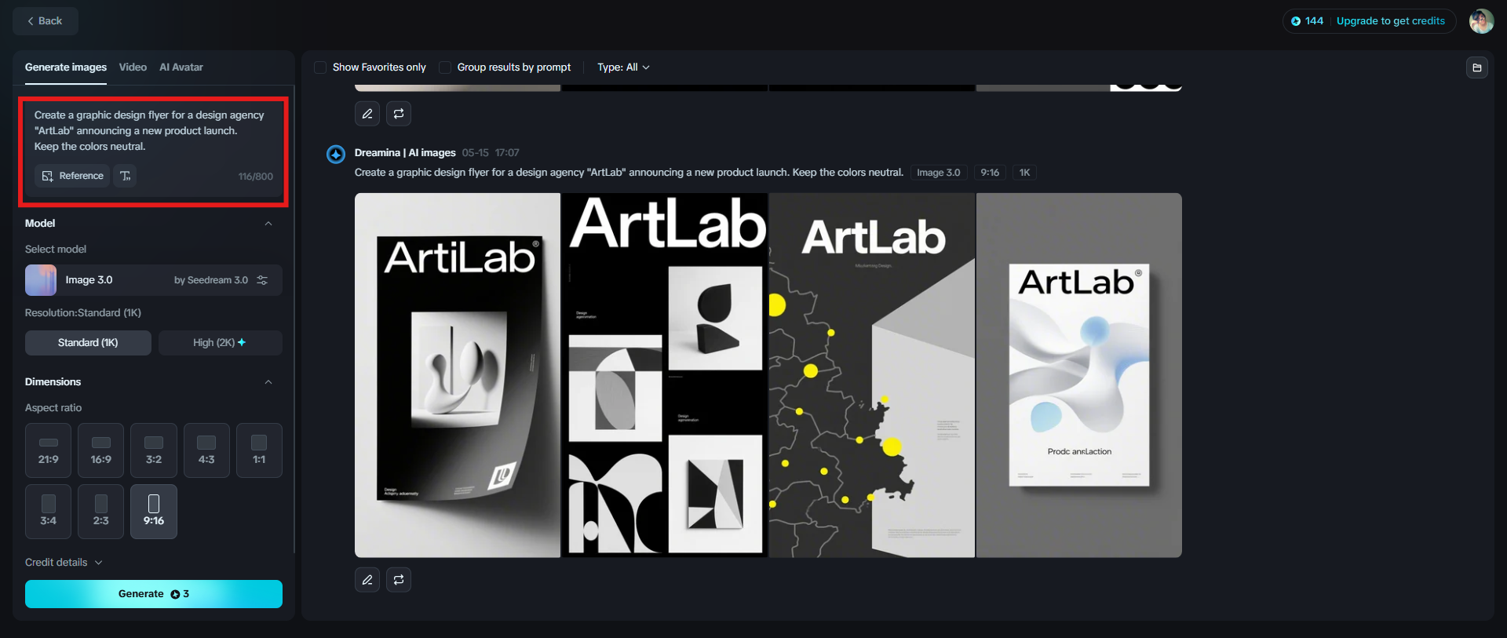This screenshot has width=1507, height=638.
Task: Click the text style icon beside Reference
Action: pyautogui.click(x=126, y=176)
